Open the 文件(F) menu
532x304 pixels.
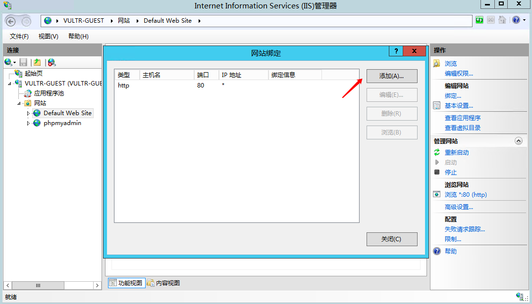pos(19,36)
